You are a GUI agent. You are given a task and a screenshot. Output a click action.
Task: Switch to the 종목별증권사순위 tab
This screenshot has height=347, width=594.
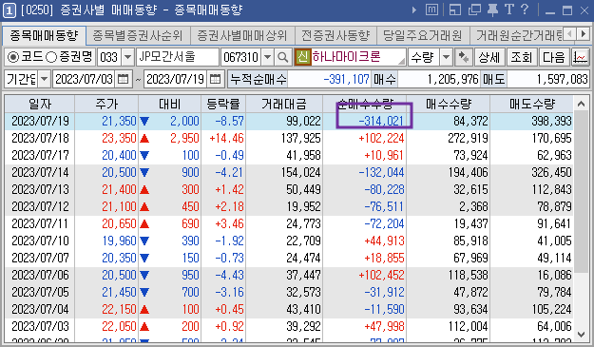138,35
